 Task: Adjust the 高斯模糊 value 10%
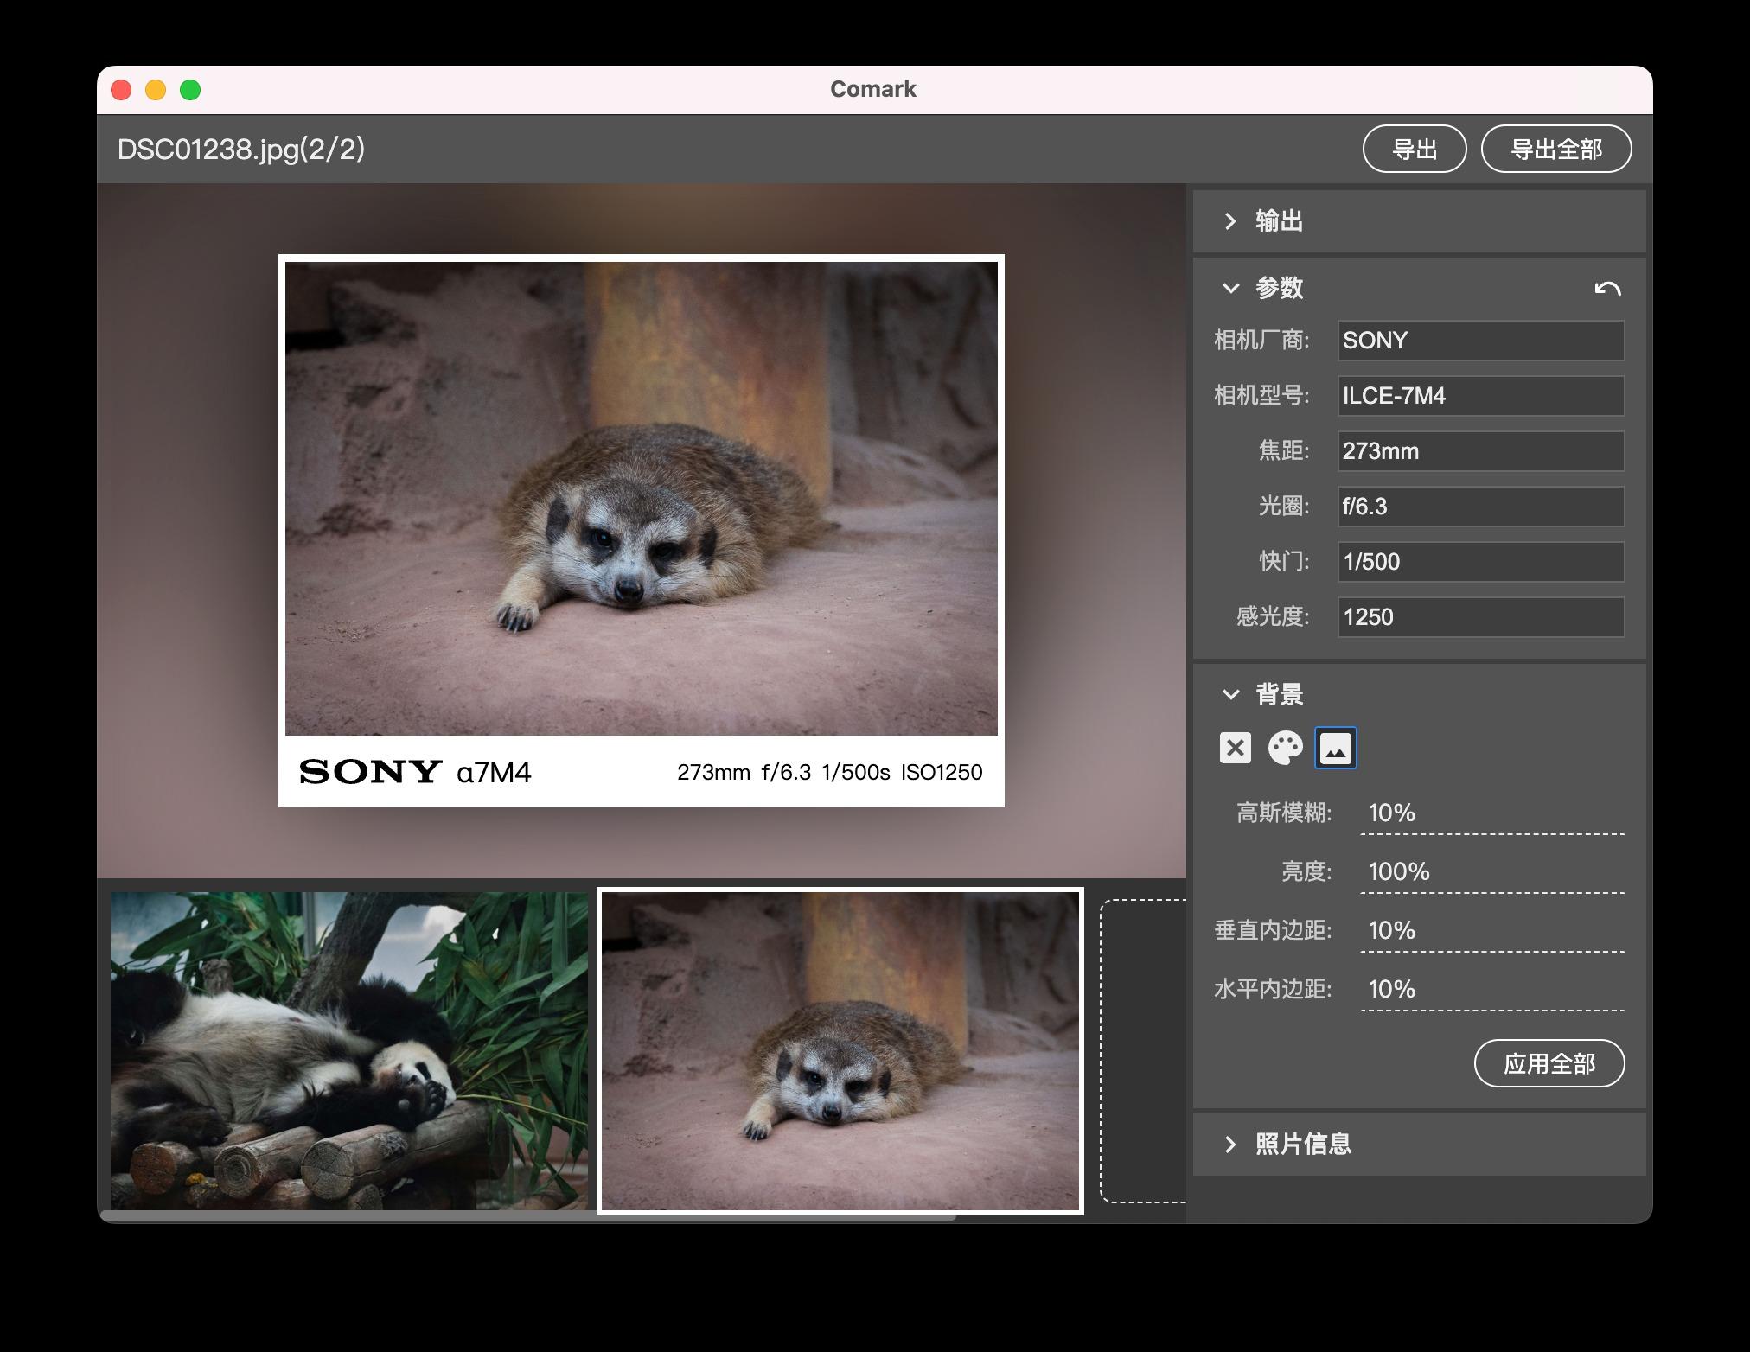1492,813
